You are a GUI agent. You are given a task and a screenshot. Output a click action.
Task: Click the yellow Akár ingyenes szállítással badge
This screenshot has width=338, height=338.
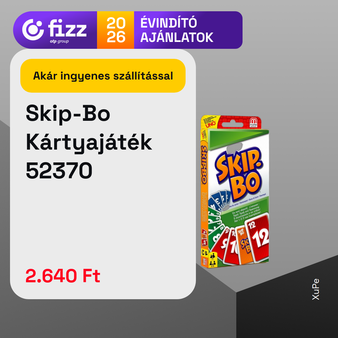pos(103,76)
